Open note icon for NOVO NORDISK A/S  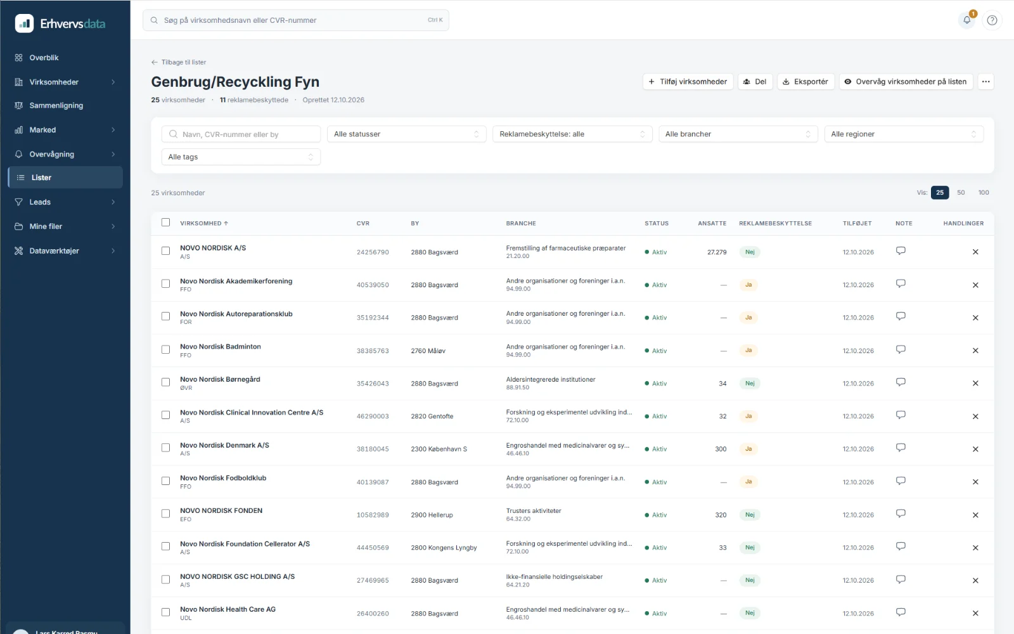pos(901,251)
